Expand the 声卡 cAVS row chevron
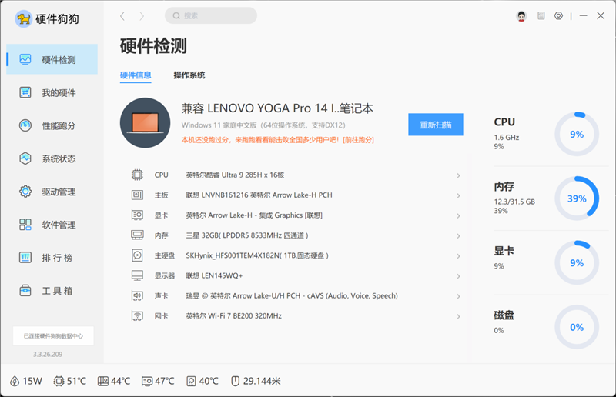 click(x=458, y=296)
